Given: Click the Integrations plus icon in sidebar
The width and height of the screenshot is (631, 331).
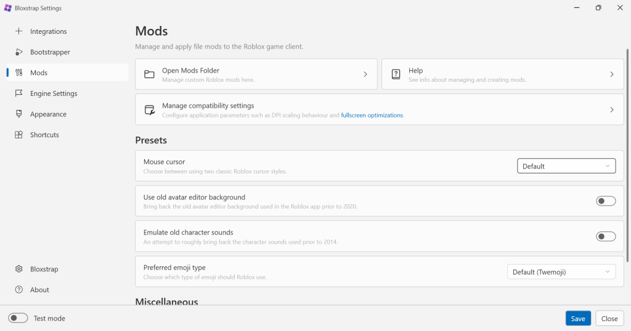Looking at the screenshot, I should click(18, 31).
